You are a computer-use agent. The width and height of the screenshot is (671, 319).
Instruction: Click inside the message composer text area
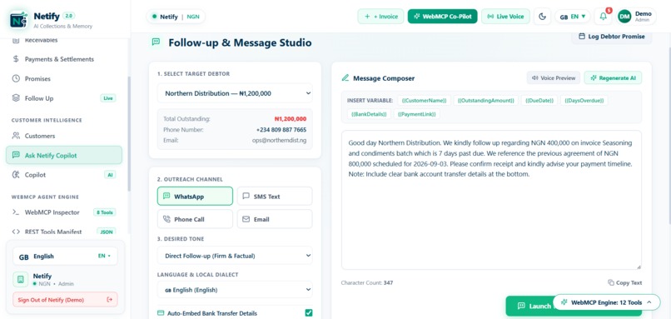pyautogui.click(x=491, y=200)
